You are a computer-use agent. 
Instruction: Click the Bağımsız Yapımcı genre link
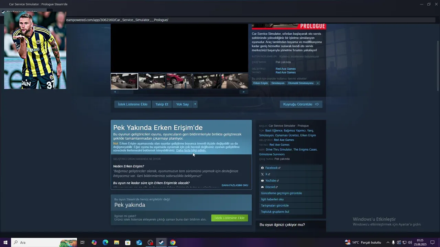[295, 130]
